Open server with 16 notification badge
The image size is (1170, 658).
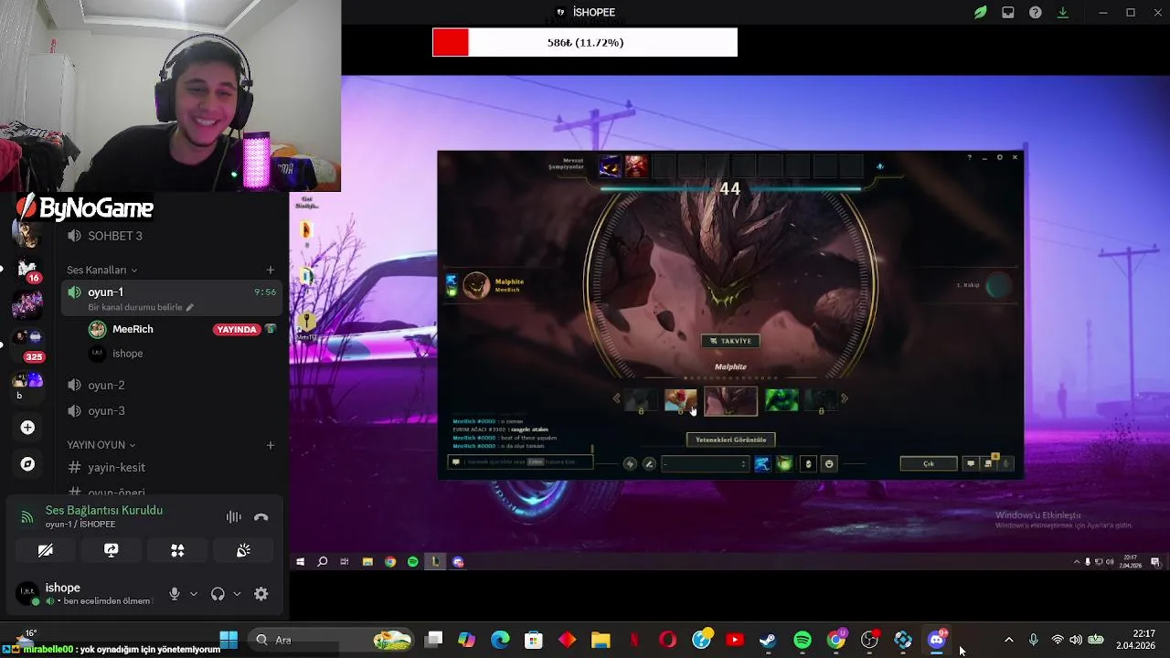[27, 269]
